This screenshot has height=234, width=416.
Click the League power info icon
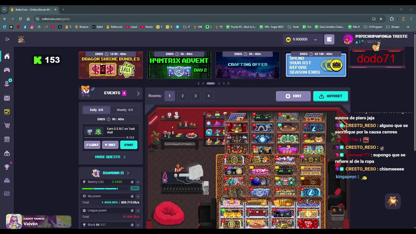(132, 211)
